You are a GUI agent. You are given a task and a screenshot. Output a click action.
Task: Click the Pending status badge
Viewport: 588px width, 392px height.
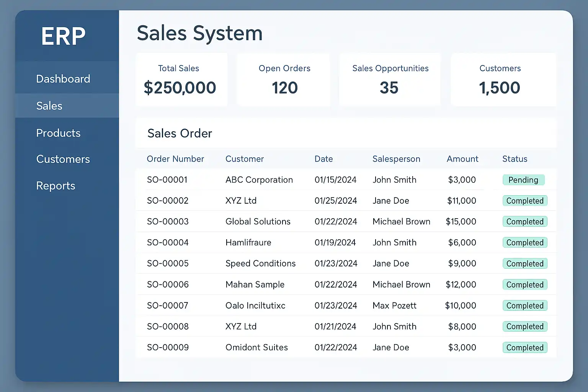523,180
